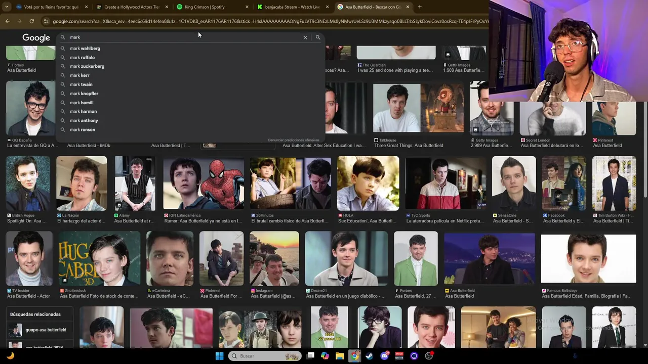Click the taskbar 'Buscar' search box
The width and height of the screenshot is (648, 364).
point(264,356)
